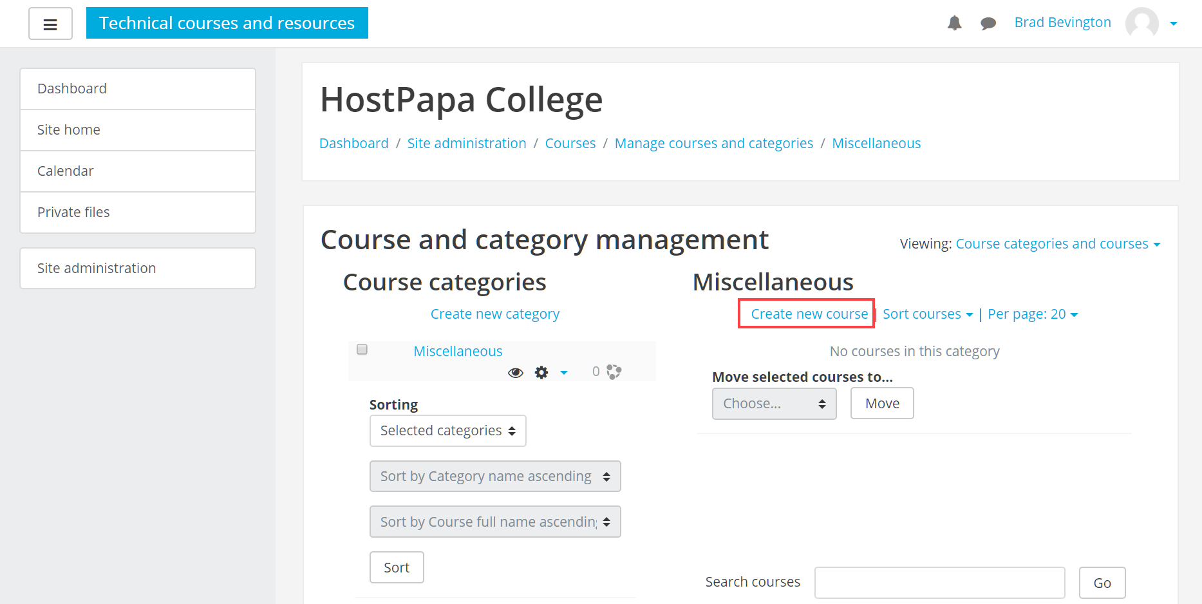Open Calendar in side navigation
Image resolution: width=1202 pixels, height=604 pixels.
coord(138,171)
